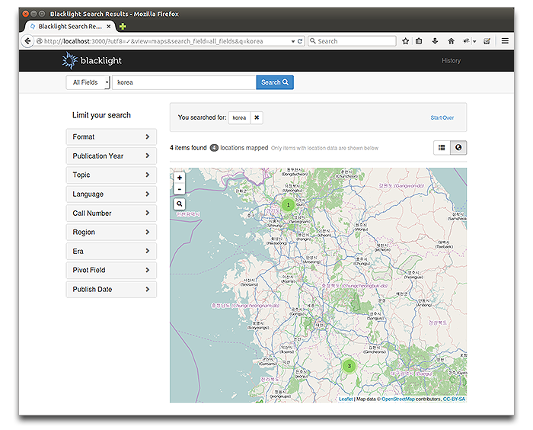Screen dimensions: 533x430
Task: Open the Leaflet attribution link
Action: [x=346, y=399]
